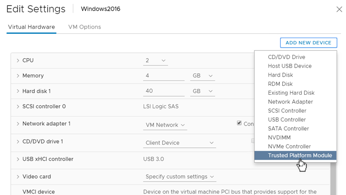
Task: Expand the CPU settings row
Action: tap(18, 61)
